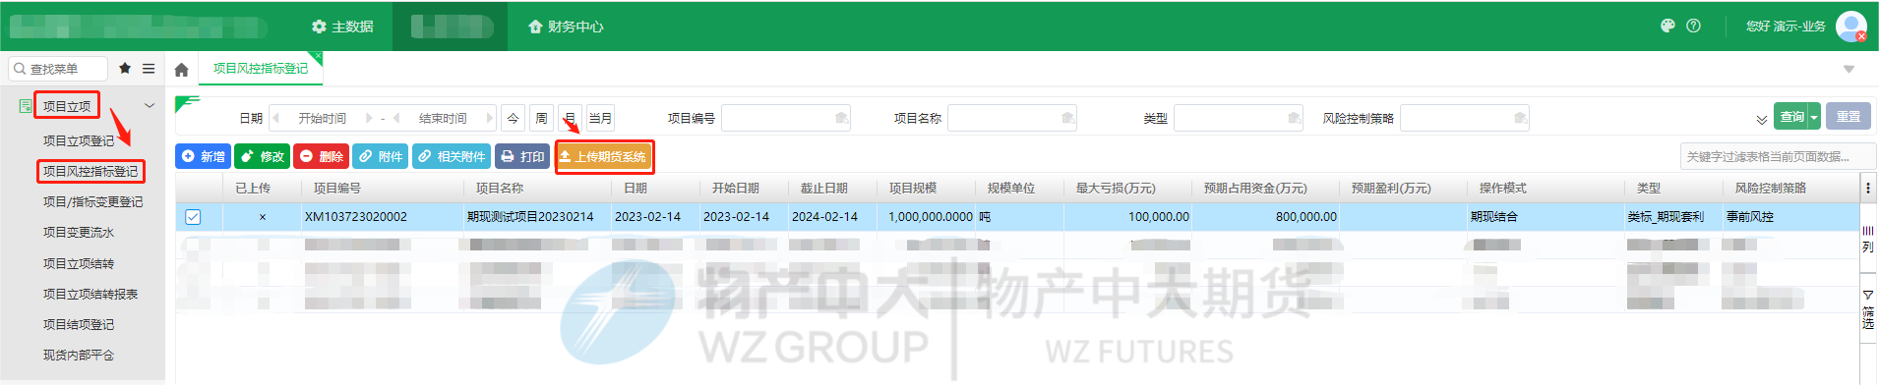Set date range to 当月
This screenshot has height=385, width=1879.
[600, 118]
